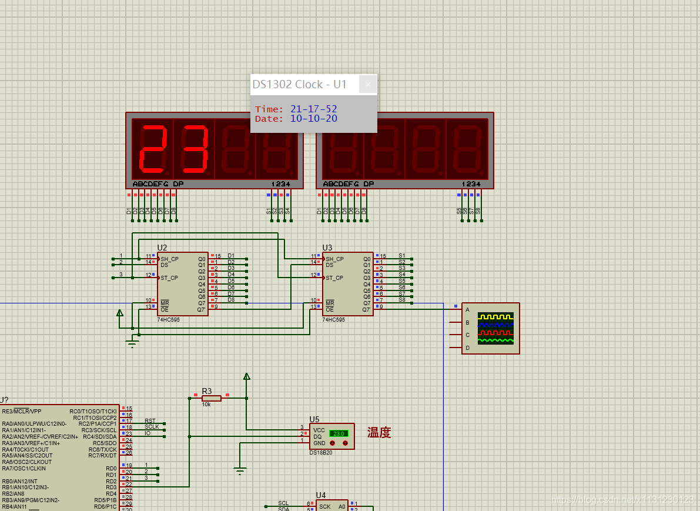This screenshot has height=511, width=700.
Task: Click the D8 net label on U2 output
Action: (231, 300)
